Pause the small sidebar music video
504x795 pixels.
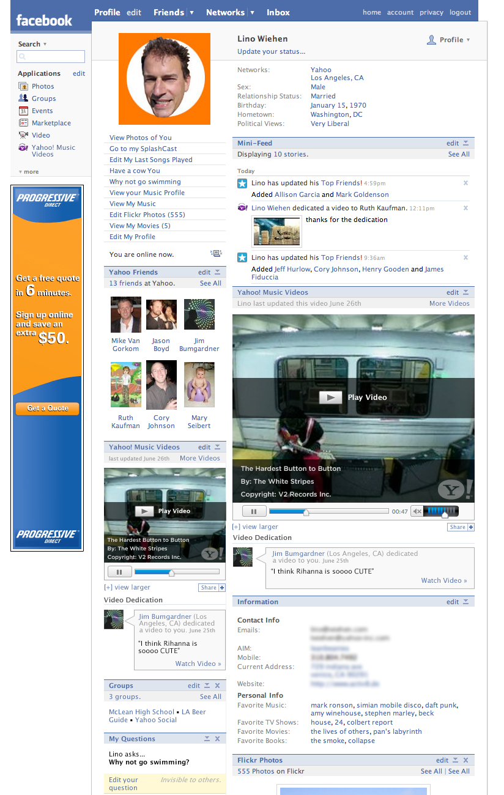click(x=119, y=572)
